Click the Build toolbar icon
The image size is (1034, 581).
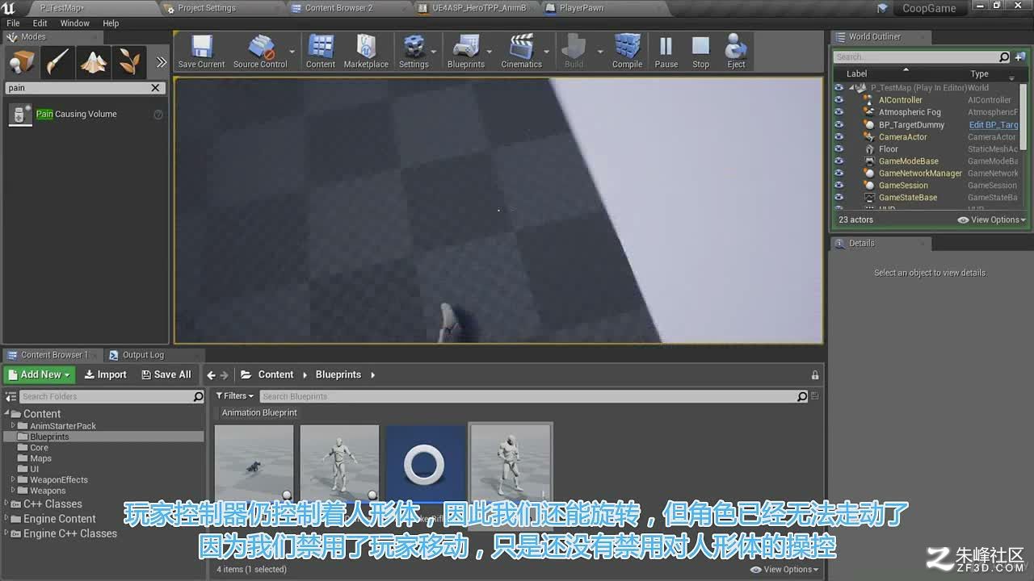pos(574,51)
